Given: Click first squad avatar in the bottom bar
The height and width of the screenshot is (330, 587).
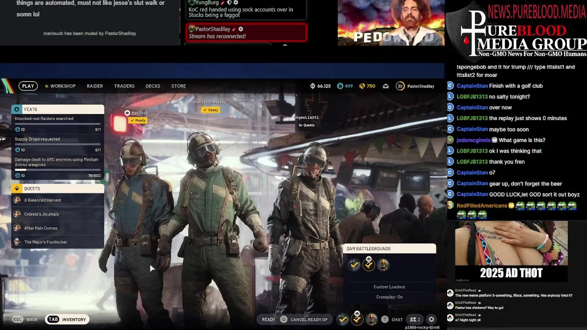Looking at the screenshot, I should (343, 319).
